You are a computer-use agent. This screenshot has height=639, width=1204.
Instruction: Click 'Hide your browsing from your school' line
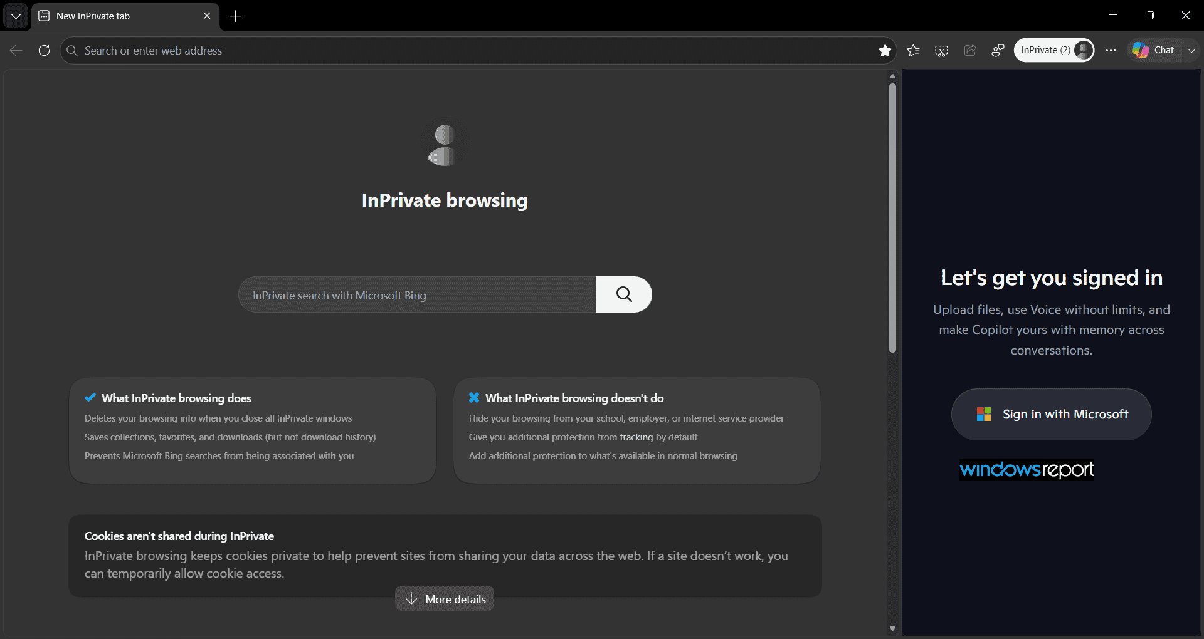pos(626,418)
